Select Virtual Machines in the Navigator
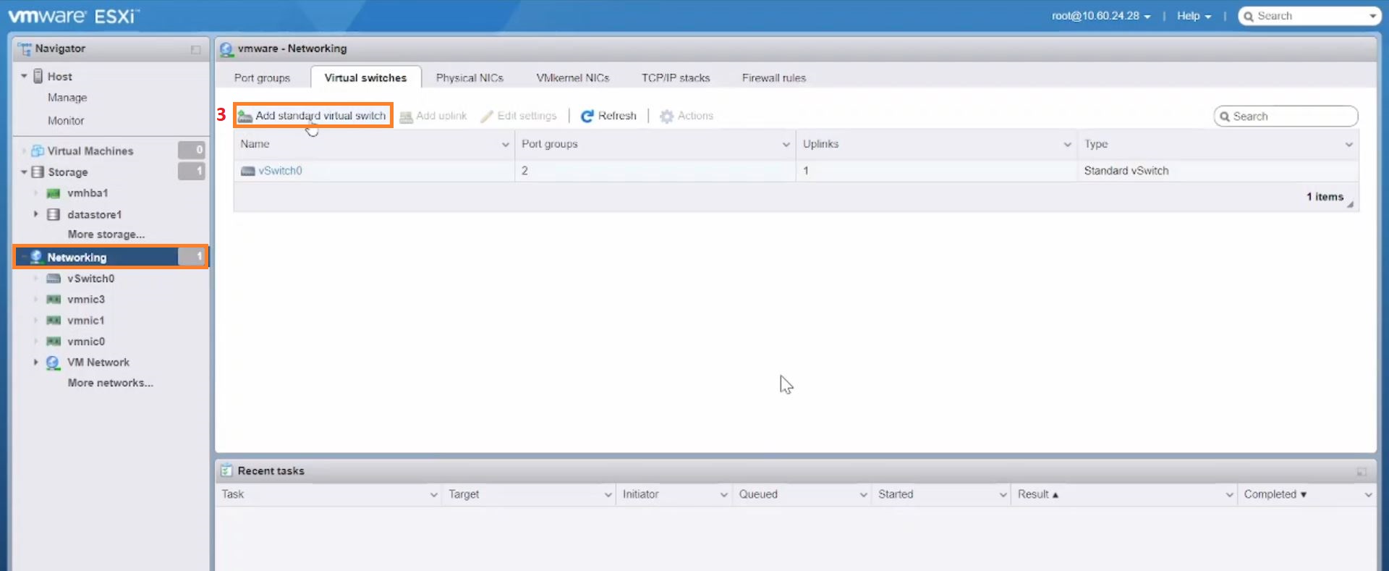Viewport: 1389px width, 571px height. (90, 151)
